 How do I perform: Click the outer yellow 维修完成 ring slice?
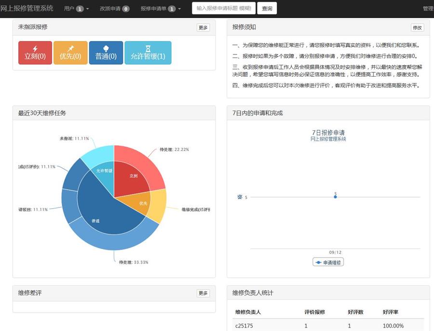158,205
